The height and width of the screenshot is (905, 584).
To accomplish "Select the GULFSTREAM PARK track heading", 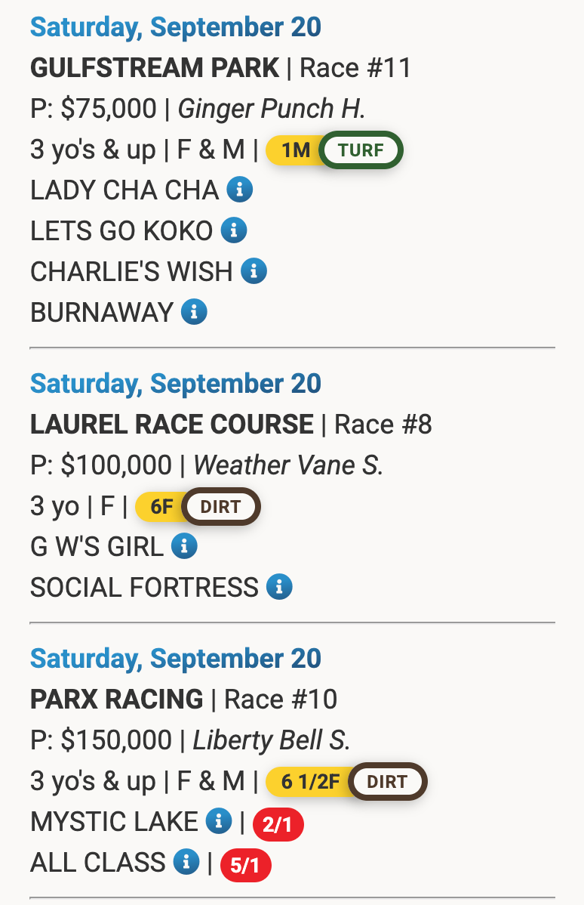I will pos(155,68).
